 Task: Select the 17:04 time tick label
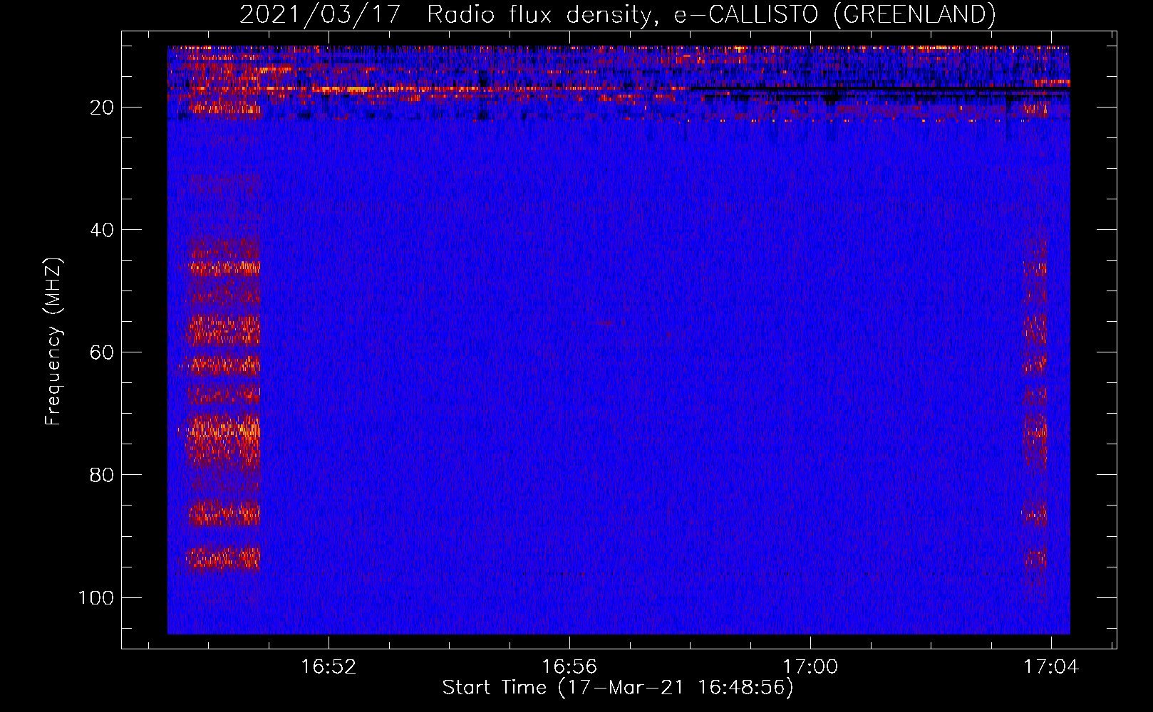[x=1051, y=667]
